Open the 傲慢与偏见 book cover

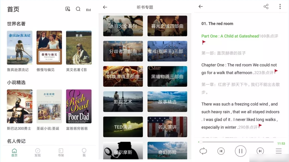(x=49, y=48)
